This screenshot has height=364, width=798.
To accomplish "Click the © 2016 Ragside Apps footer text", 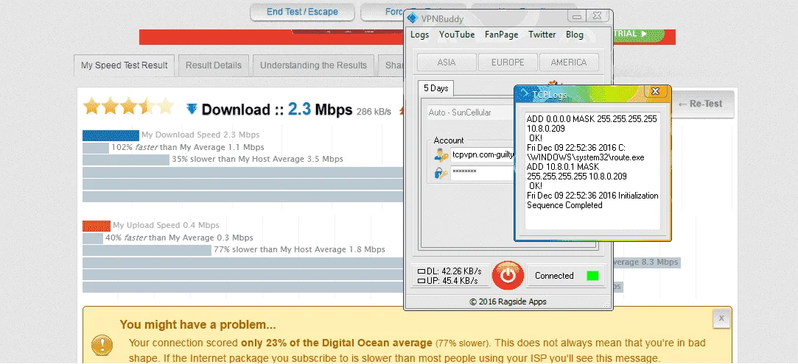I will (x=508, y=301).
